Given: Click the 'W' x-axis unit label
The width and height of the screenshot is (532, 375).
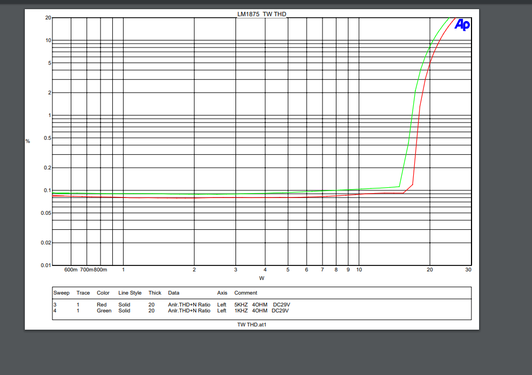Looking at the screenshot, I should pos(261,278).
